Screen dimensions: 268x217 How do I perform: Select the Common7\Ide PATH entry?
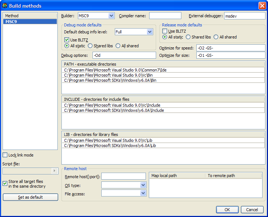163,70
